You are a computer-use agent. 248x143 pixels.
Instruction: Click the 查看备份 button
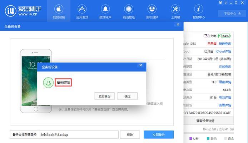104,96
